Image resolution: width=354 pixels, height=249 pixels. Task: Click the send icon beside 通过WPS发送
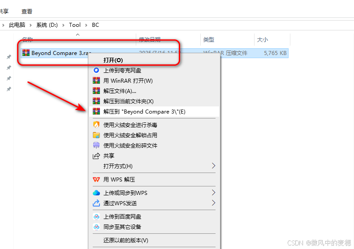96,203
